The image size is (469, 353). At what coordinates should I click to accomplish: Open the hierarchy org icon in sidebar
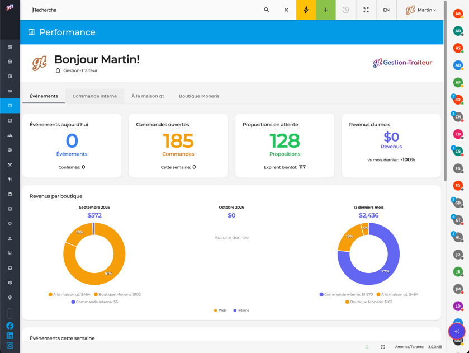tap(10, 238)
